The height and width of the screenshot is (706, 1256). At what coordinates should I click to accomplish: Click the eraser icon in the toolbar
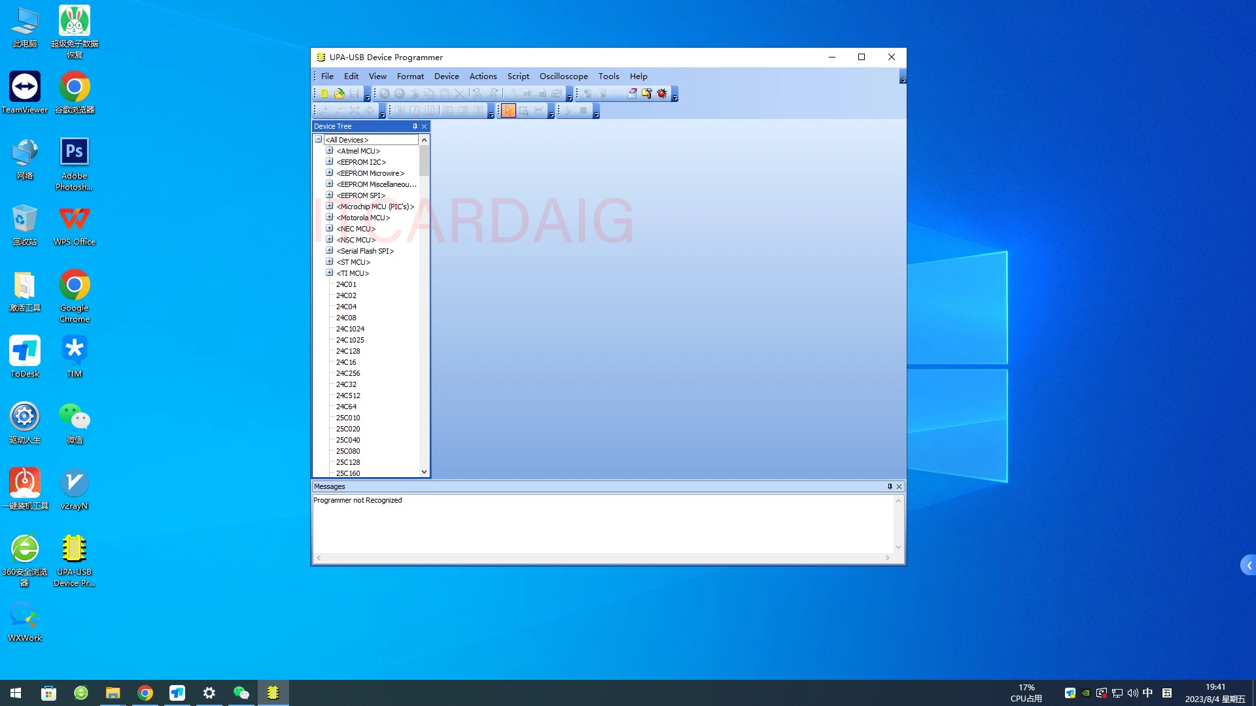point(632,93)
